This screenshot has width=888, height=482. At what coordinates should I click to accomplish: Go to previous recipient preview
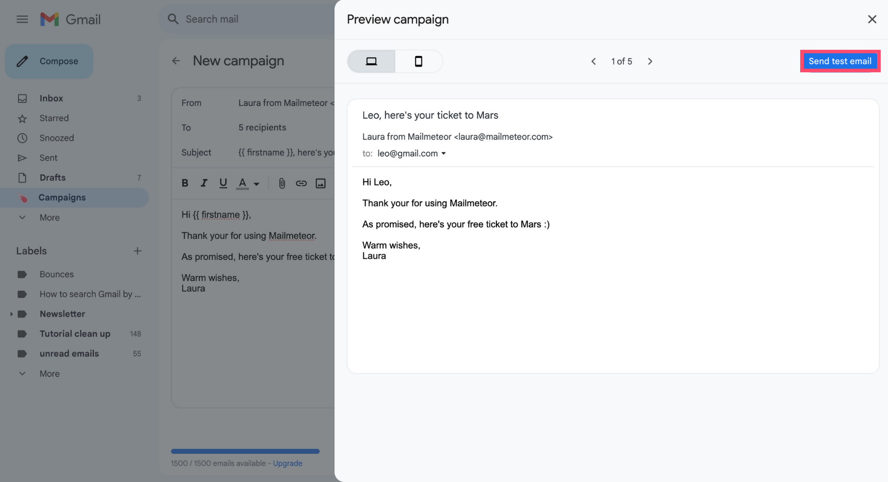pyautogui.click(x=593, y=61)
